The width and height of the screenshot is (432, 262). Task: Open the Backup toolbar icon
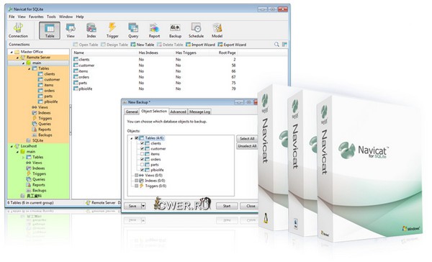[x=175, y=30]
